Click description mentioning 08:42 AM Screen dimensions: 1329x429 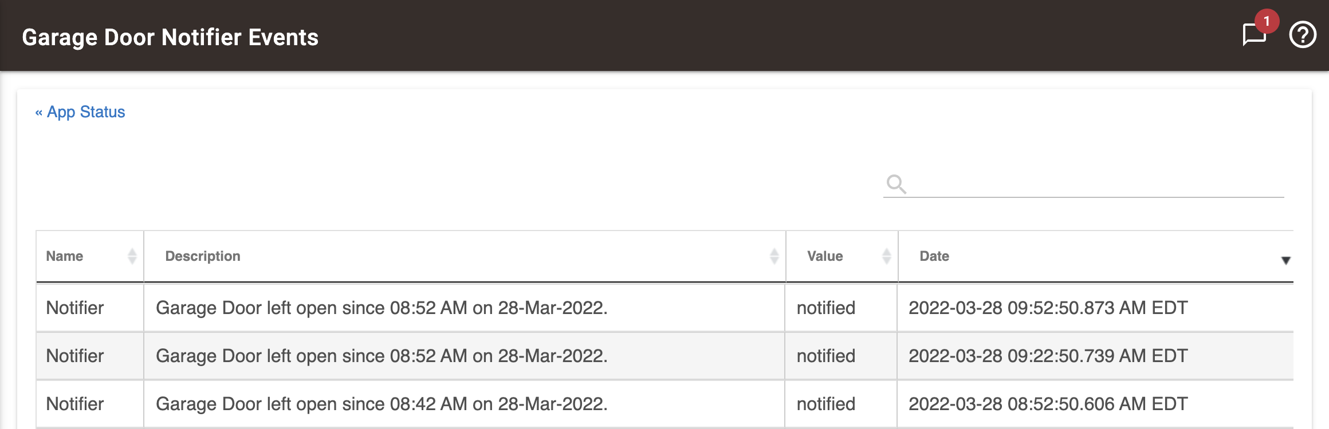[x=382, y=404]
